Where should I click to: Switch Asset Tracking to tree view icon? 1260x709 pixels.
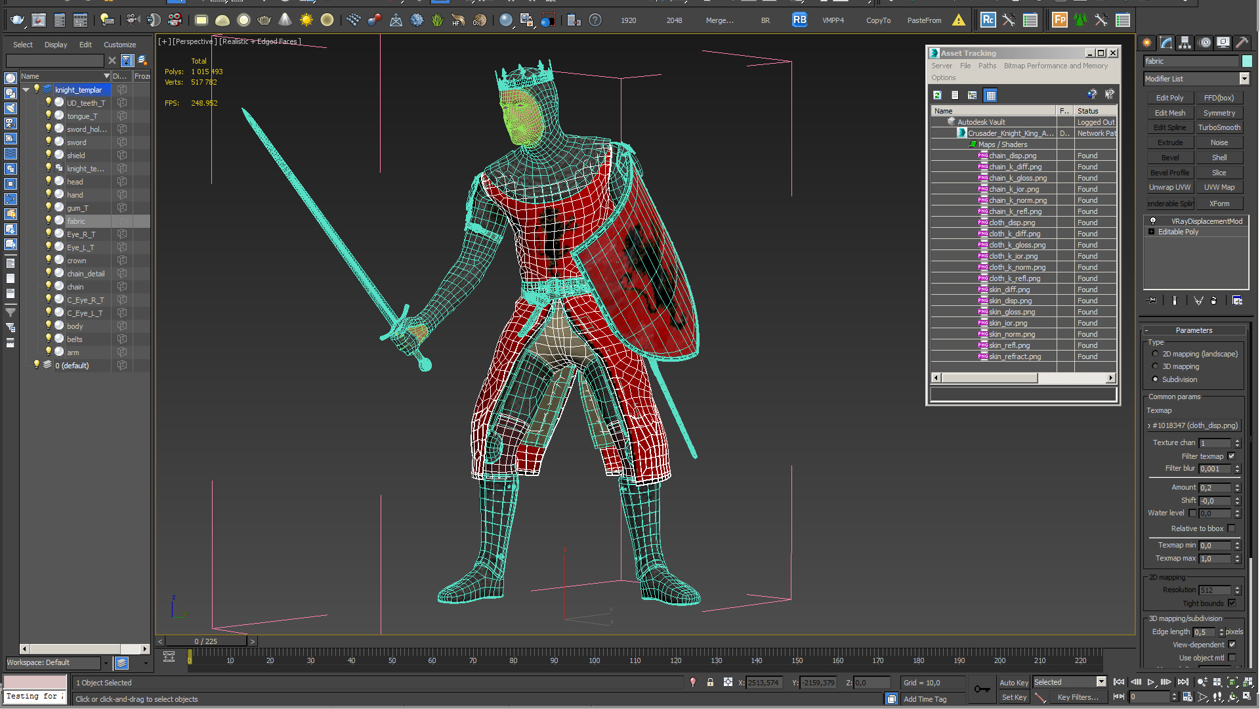pyautogui.click(x=973, y=95)
